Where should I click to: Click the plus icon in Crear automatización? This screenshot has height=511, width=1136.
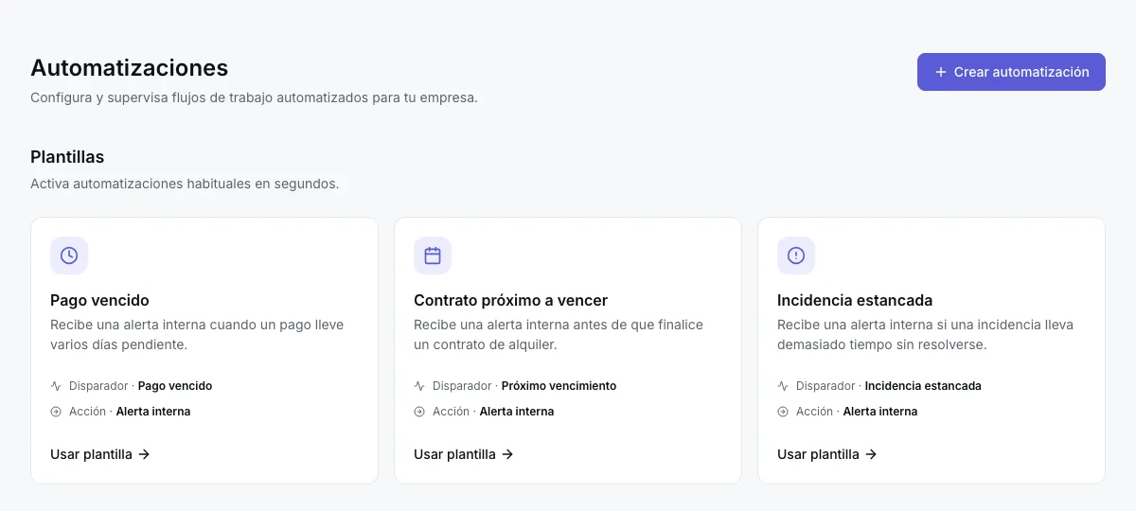point(940,72)
